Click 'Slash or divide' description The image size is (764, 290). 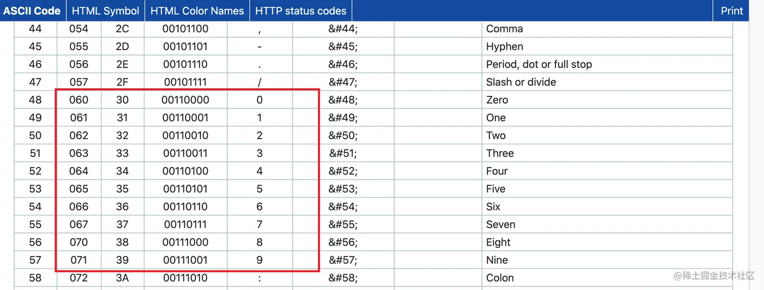(x=521, y=82)
